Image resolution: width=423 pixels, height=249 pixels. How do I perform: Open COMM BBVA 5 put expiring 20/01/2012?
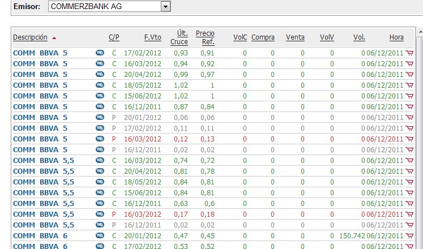point(40,118)
